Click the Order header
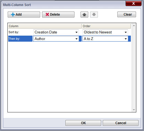 pos(106,26)
